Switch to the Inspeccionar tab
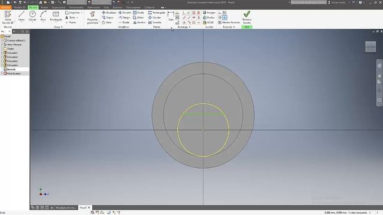This screenshot has width=383, height=215. pos(59,8)
